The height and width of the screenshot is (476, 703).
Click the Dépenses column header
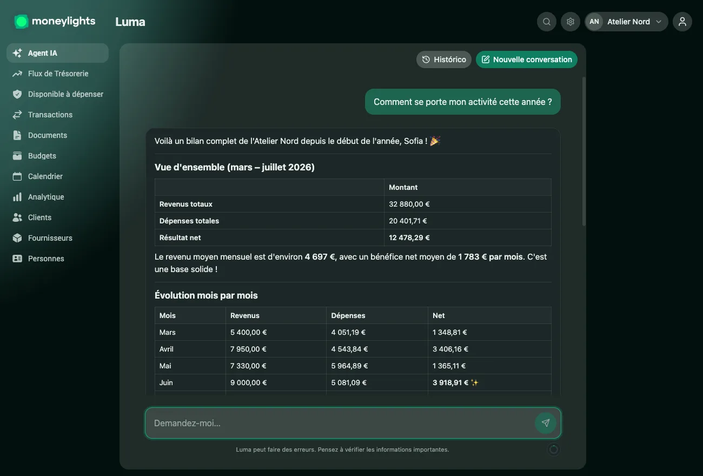coord(348,315)
